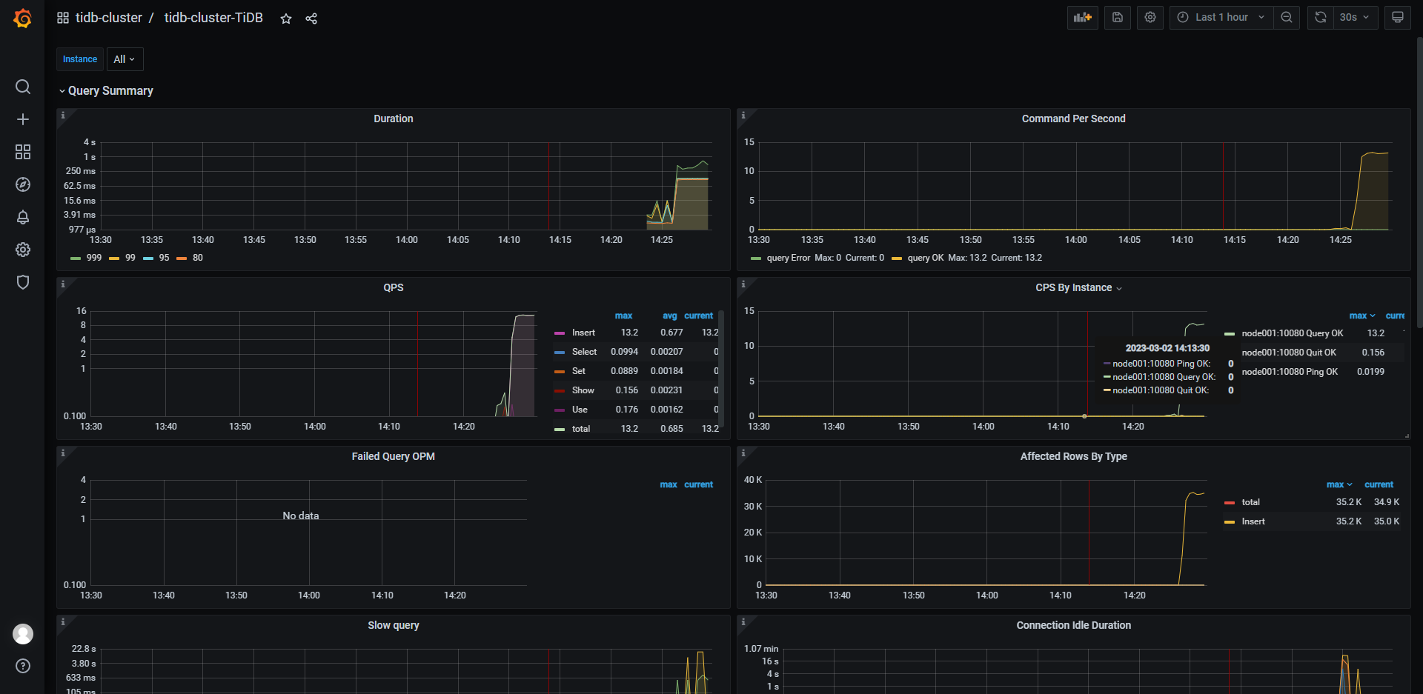The width and height of the screenshot is (1423, 694).
Task: Open the Explore compass icon
Action: pos(23,184)
